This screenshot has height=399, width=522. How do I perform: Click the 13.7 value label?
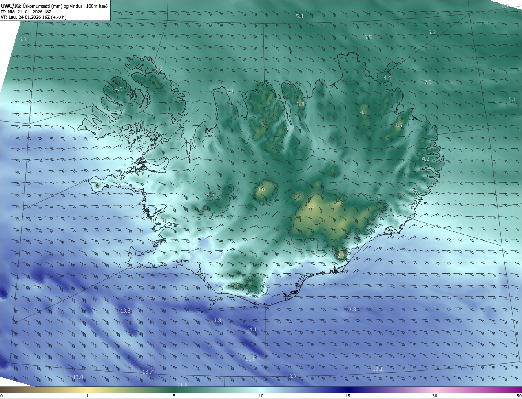tap(148, 372)
